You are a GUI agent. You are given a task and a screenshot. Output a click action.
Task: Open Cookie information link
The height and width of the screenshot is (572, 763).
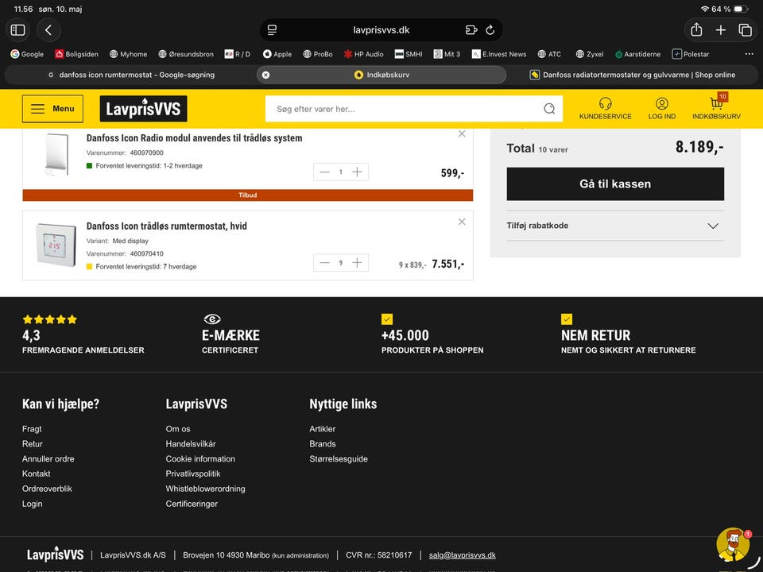point(200,459)
